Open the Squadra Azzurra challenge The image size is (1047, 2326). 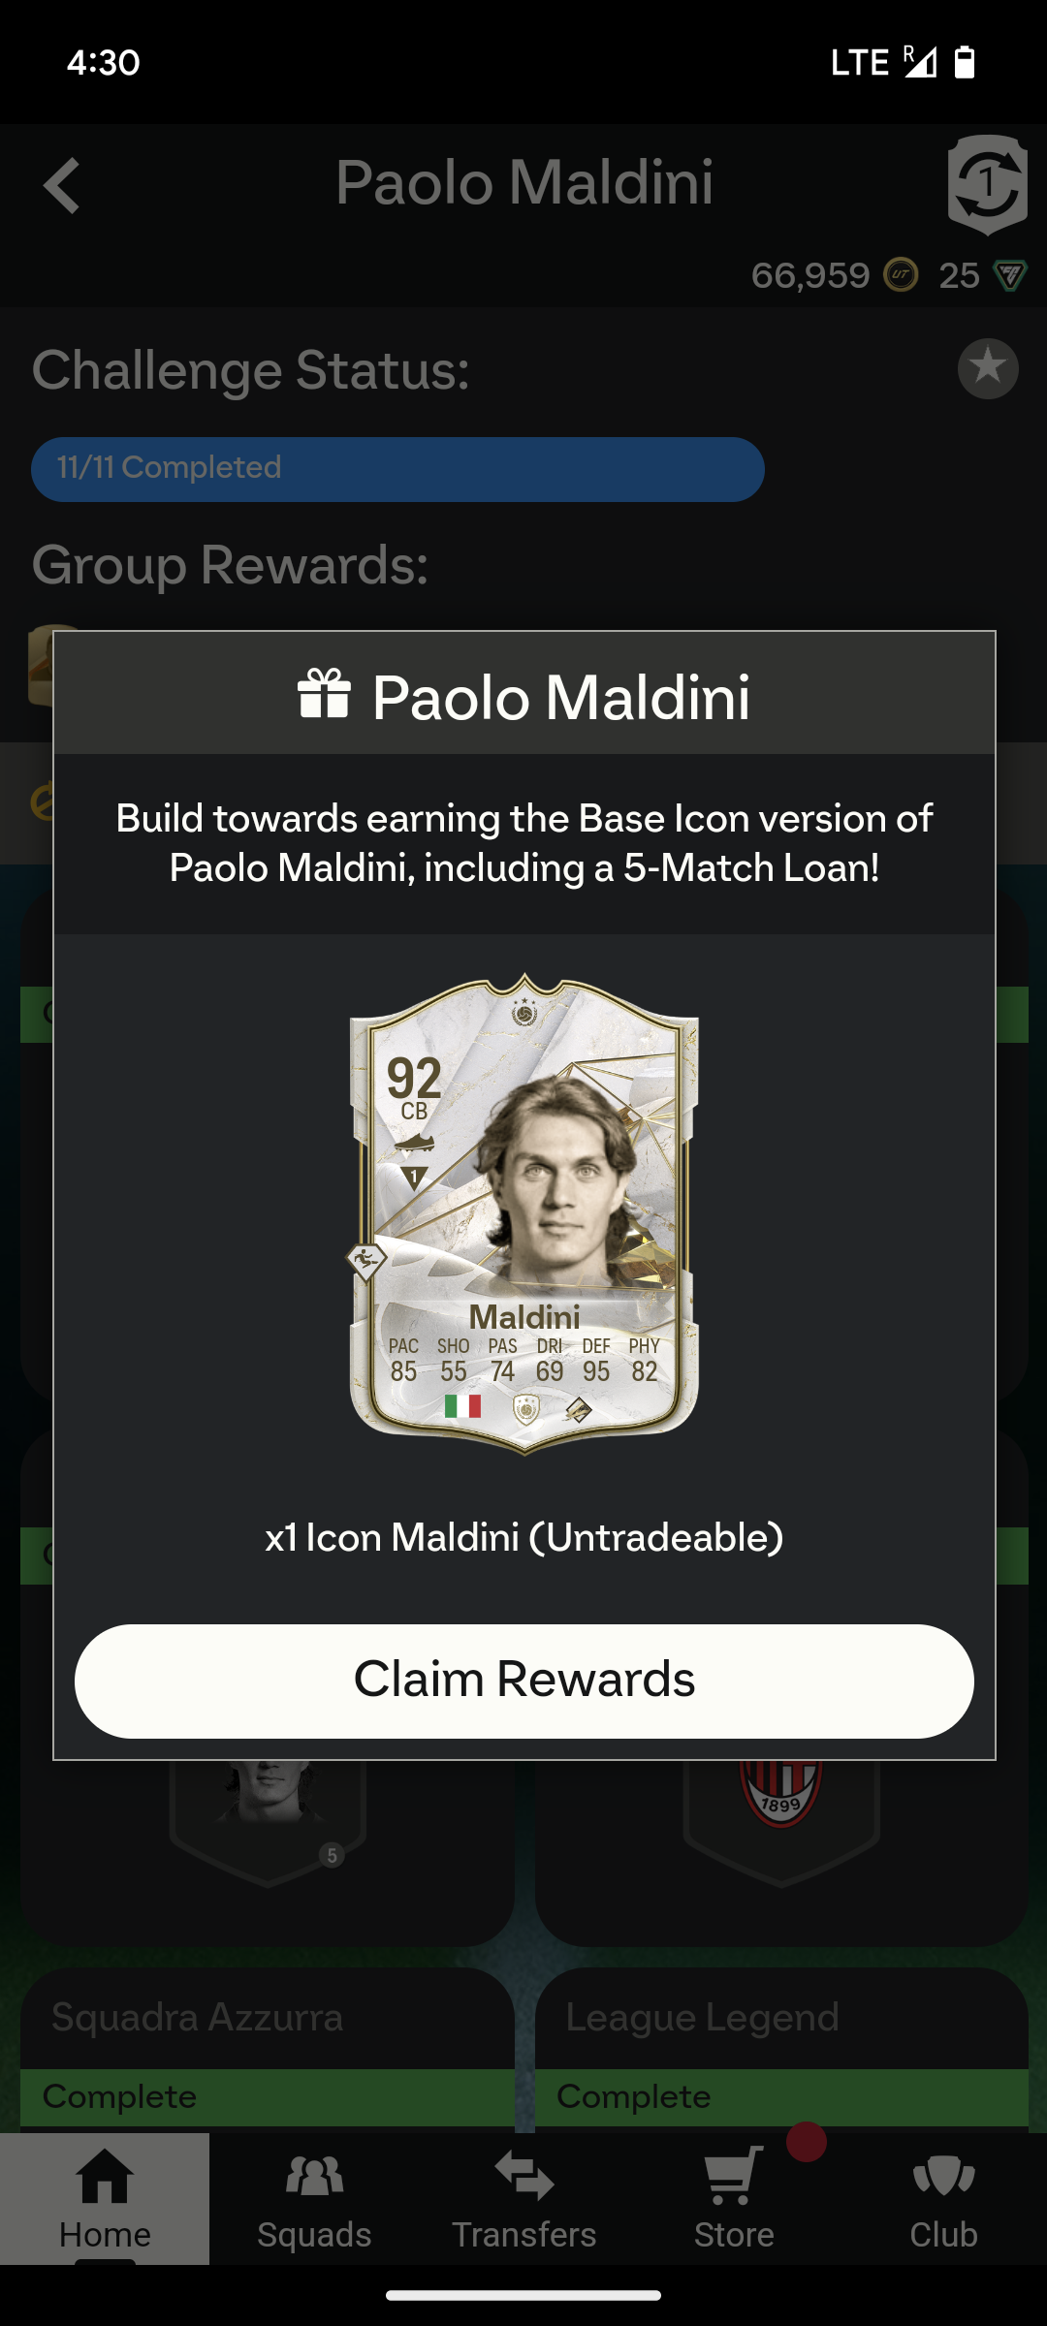coord(268,2048)
